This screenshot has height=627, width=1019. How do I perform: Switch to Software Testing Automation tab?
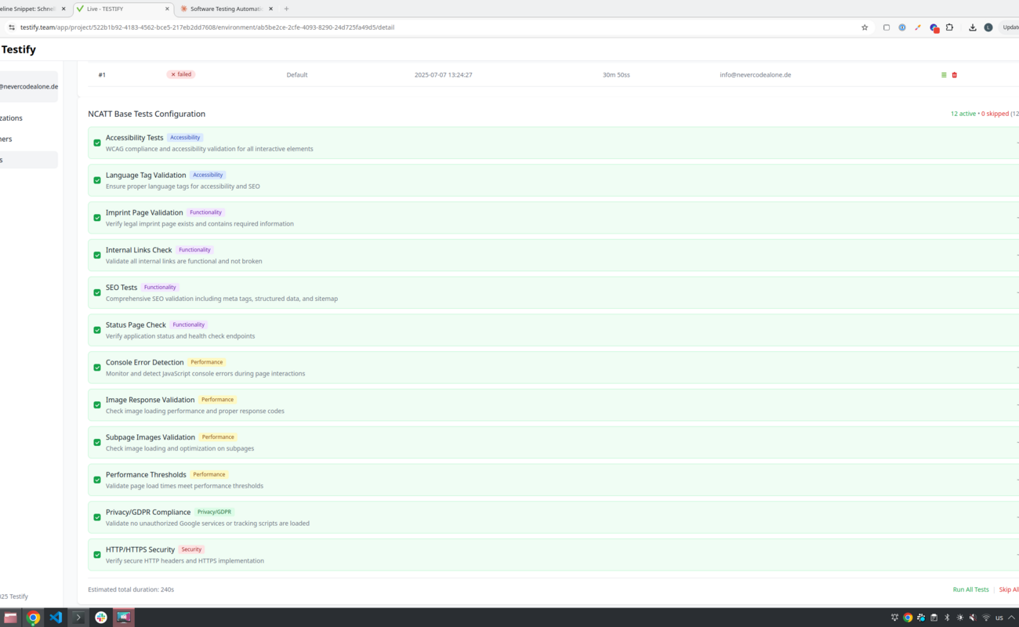[x=227, y=9]
